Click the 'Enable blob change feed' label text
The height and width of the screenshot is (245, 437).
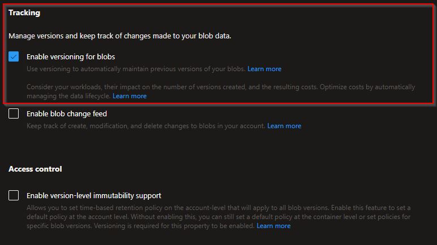tap(66, 113)
